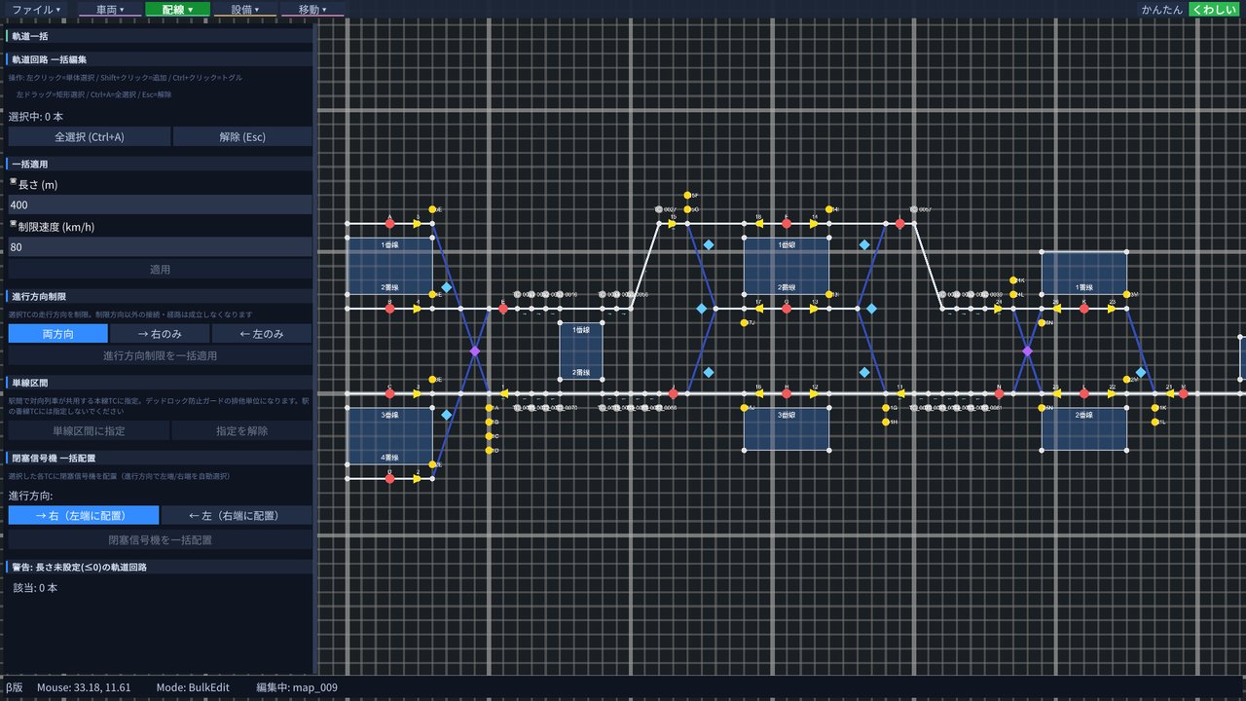Open the ファイル dropdown menu

(x=36, y=9)
